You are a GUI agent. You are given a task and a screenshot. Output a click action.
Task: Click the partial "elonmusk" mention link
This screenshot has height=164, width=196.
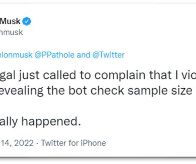[x=16, y=55]
